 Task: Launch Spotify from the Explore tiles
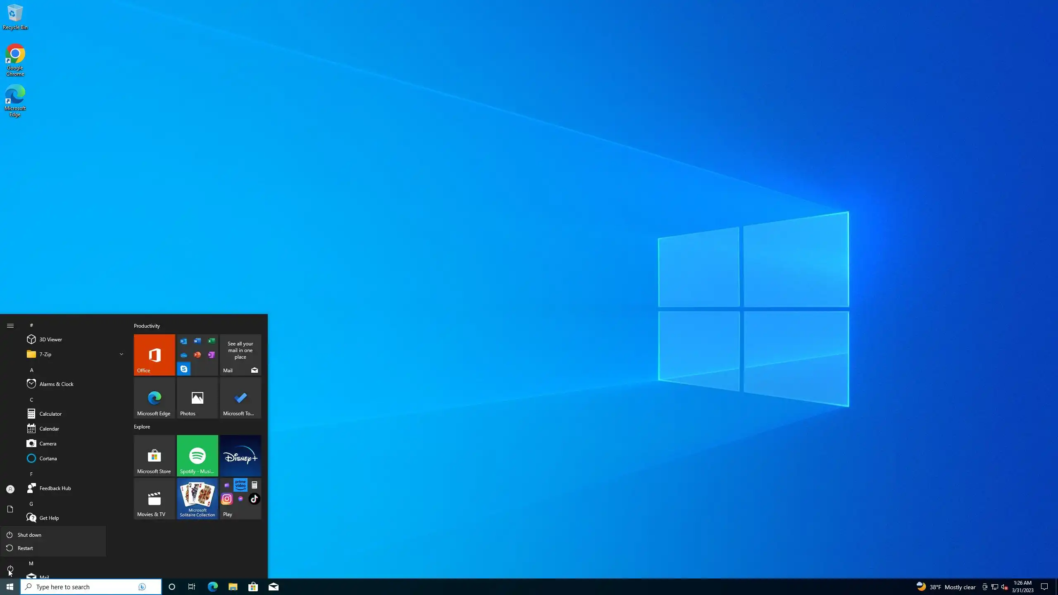197,455
